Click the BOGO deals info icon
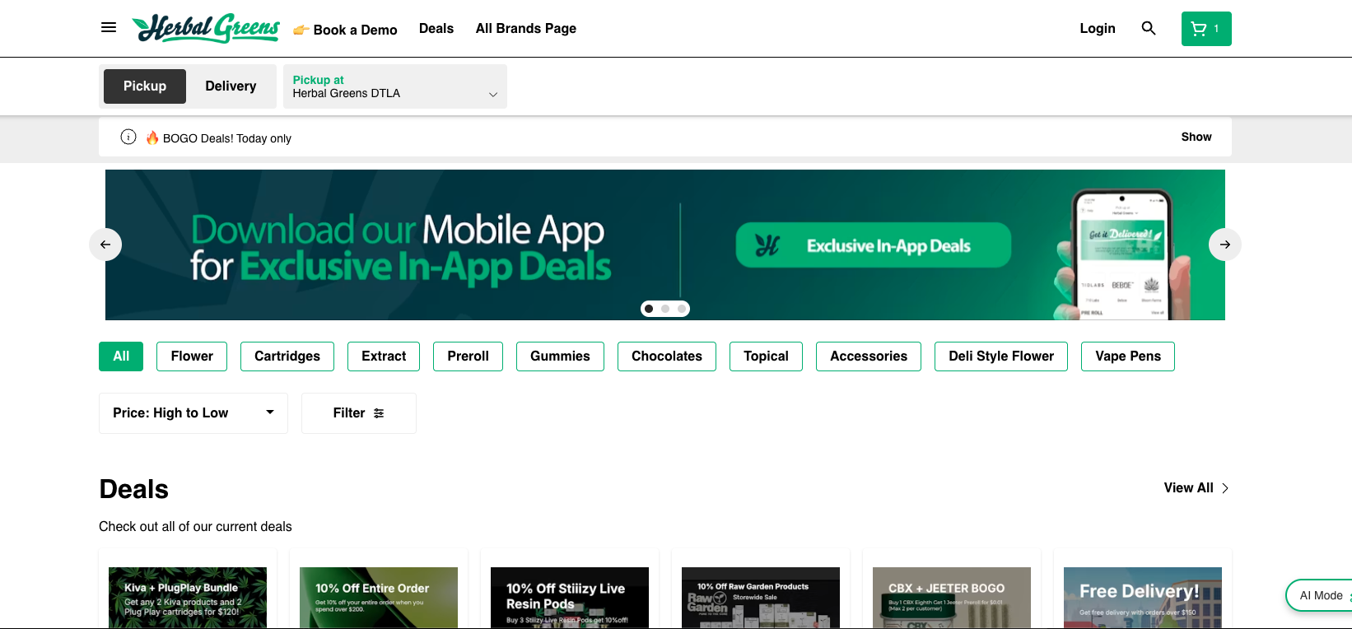Viewport: 1352px width, 629px height. (x=128, y=137)
